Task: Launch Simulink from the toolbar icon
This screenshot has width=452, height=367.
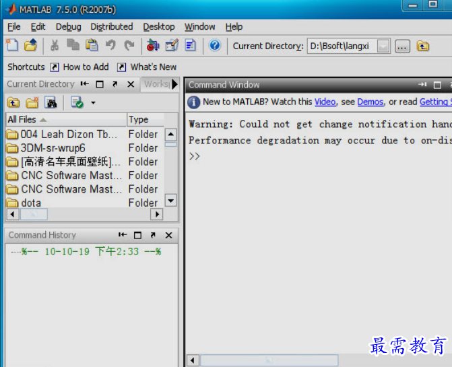Action: click(153, 45)
